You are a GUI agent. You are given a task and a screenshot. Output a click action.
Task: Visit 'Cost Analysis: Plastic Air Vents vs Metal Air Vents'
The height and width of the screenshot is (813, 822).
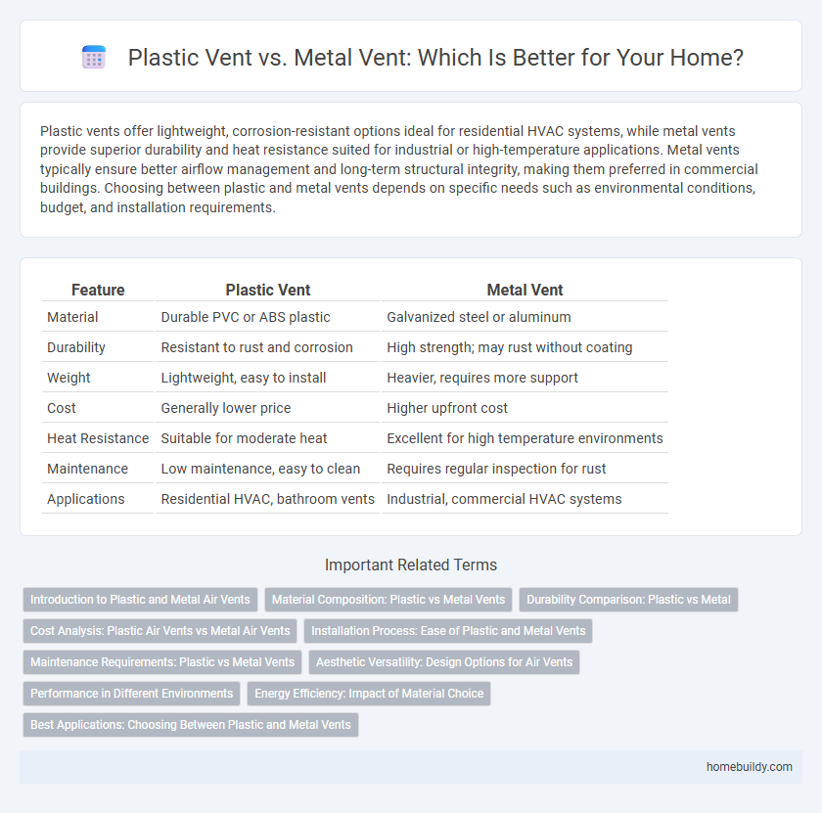[160, 631]
